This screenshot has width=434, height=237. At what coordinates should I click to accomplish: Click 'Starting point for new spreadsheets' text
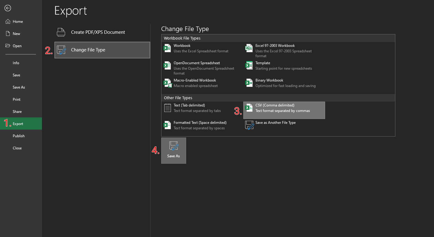coord(284,68)
